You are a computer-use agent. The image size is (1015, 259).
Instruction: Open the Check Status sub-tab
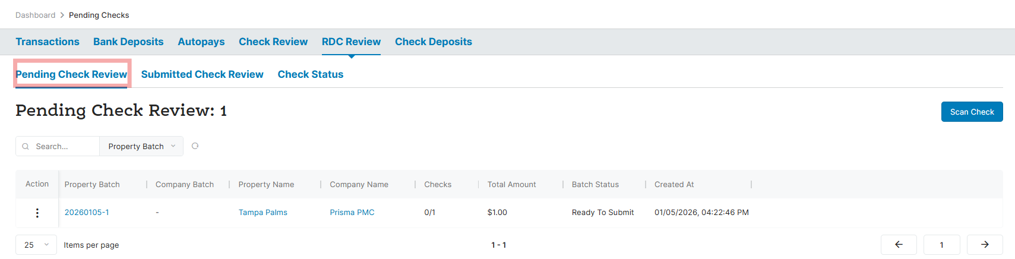[311, 74]
